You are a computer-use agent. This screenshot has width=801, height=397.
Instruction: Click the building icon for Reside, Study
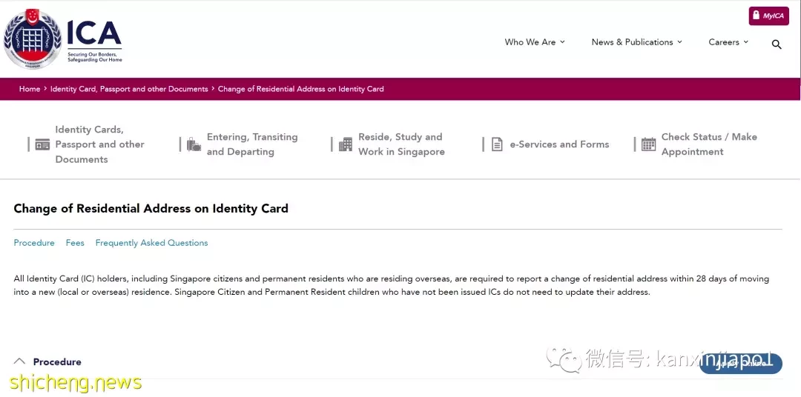[346, 144]
